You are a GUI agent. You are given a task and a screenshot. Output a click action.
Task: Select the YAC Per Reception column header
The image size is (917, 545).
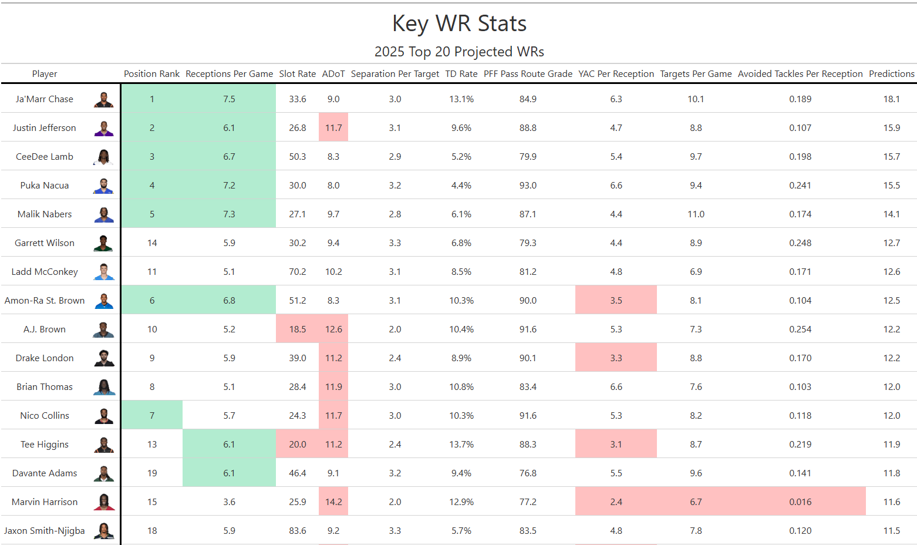click(616, 74)
